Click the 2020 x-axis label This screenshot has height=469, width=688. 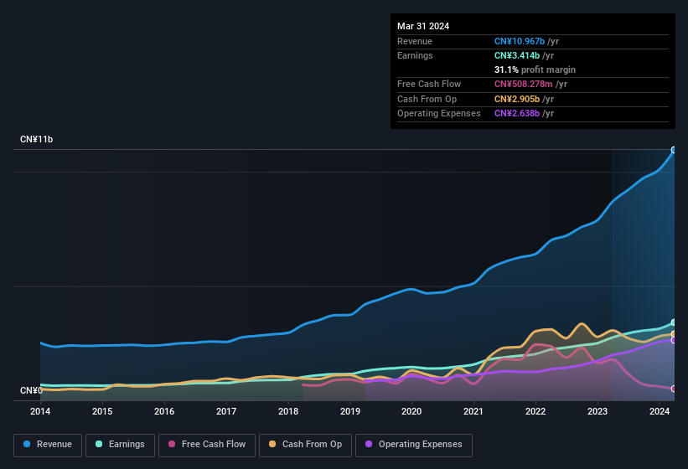pyautogui.click(x=411, y=411)
